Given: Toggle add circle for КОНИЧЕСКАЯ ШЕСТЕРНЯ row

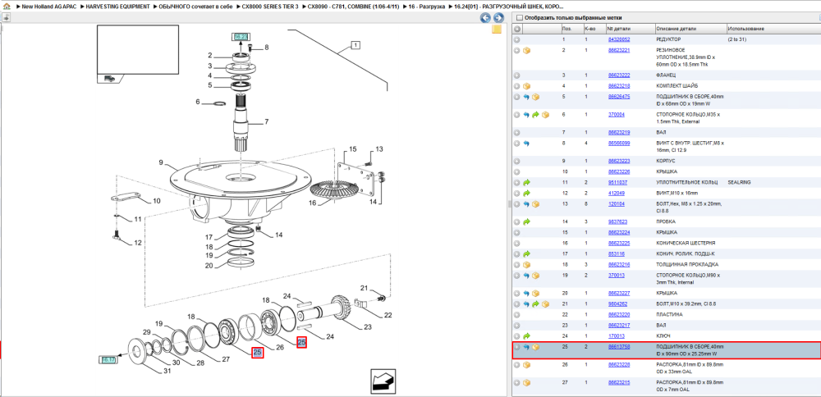Looking at the screenshot, I should [516, 244].
